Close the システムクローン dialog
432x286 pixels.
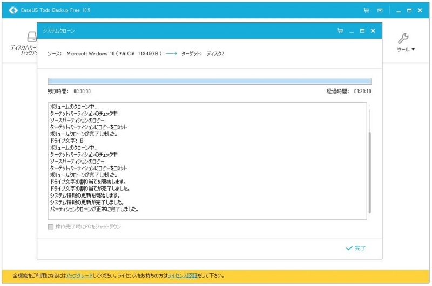pyautogui.click(x=373, y=31)
